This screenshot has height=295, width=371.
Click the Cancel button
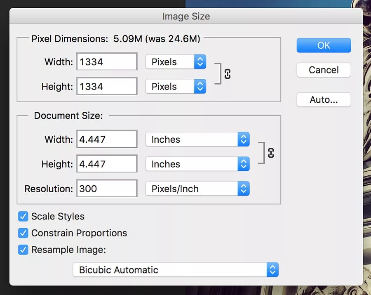(324, 70)
